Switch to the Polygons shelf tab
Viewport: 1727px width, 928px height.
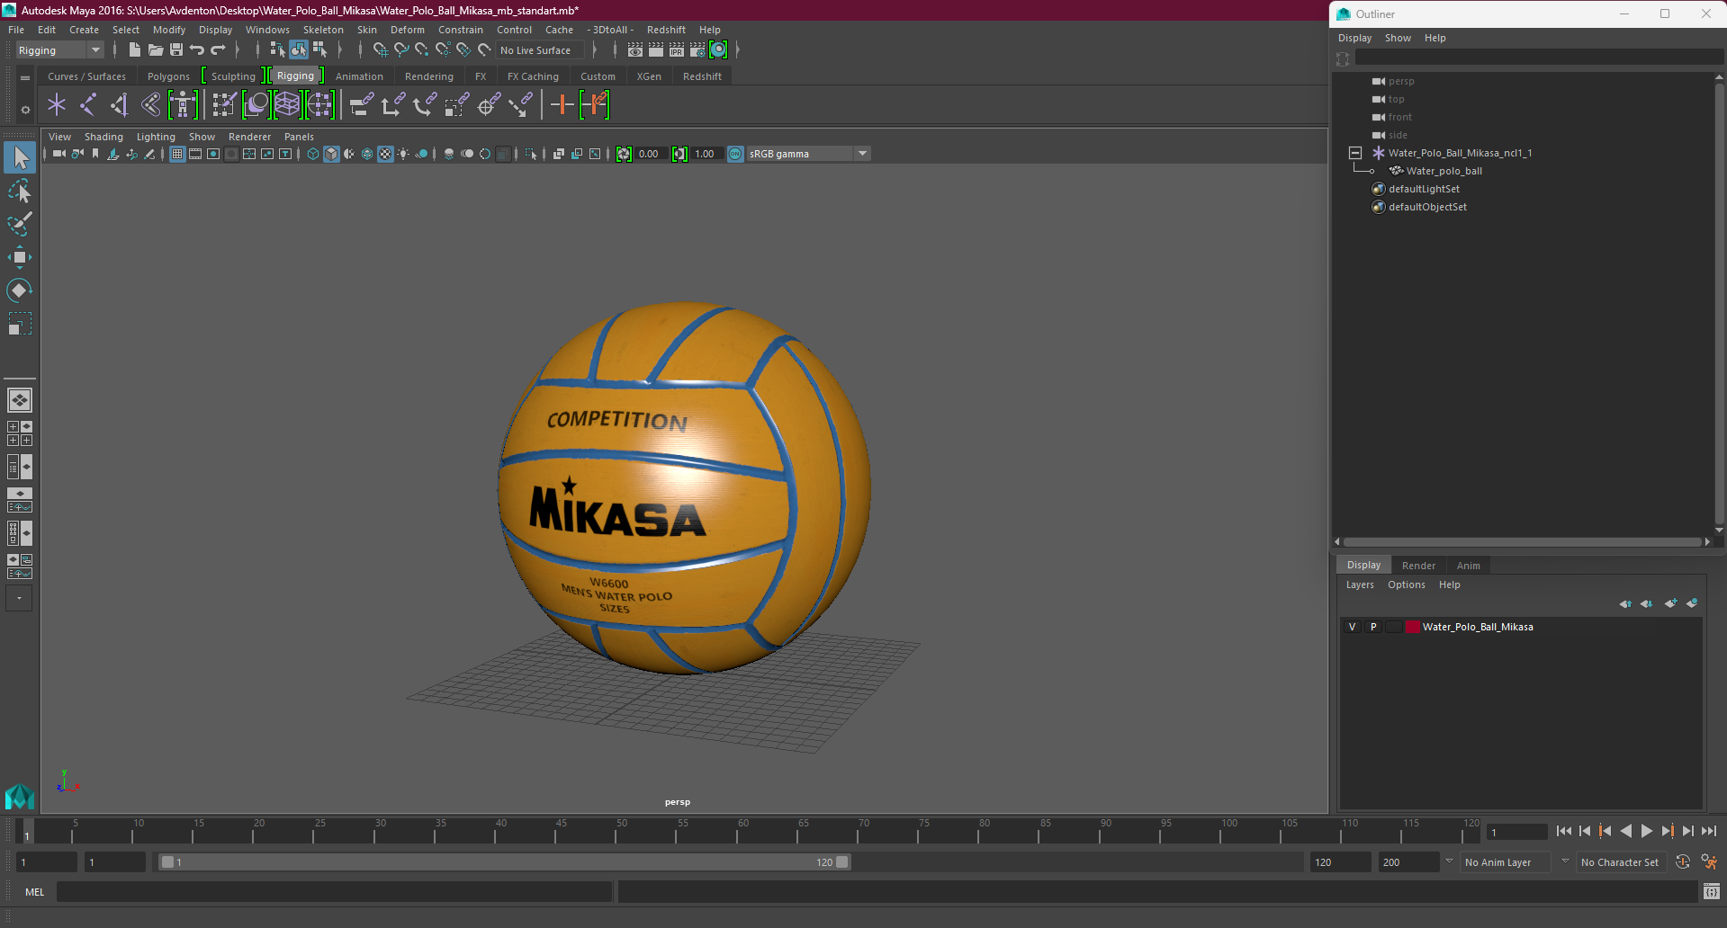tap(168, 76)
